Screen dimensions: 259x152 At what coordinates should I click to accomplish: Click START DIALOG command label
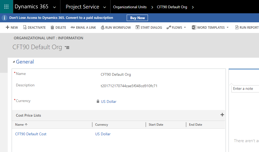pos(151,28)
